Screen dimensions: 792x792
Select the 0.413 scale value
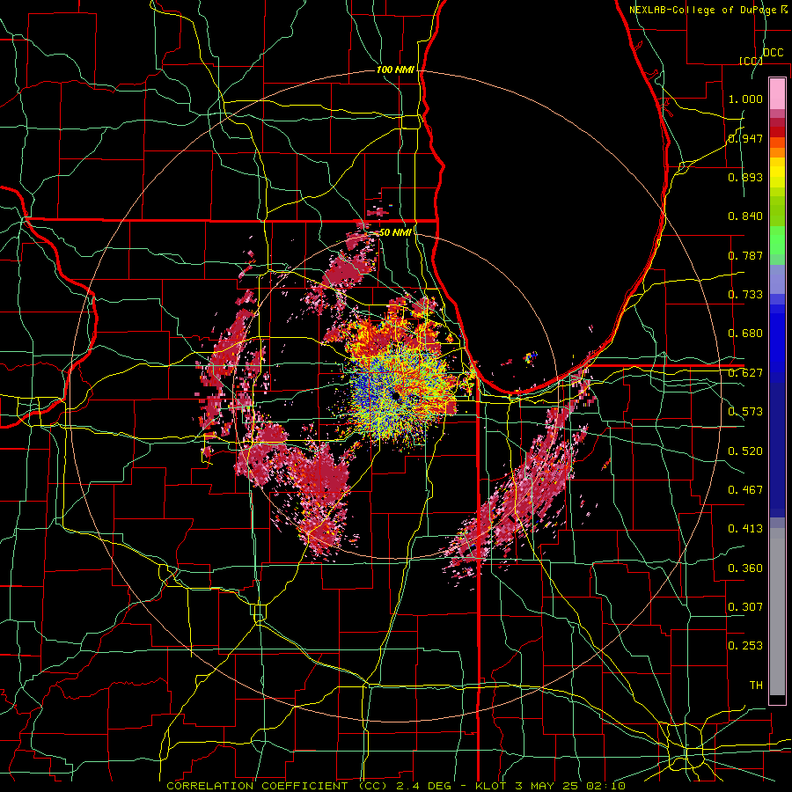[x=745, y=529]
